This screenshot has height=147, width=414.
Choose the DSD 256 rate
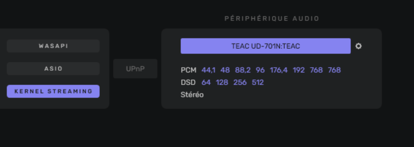[240, 82]
